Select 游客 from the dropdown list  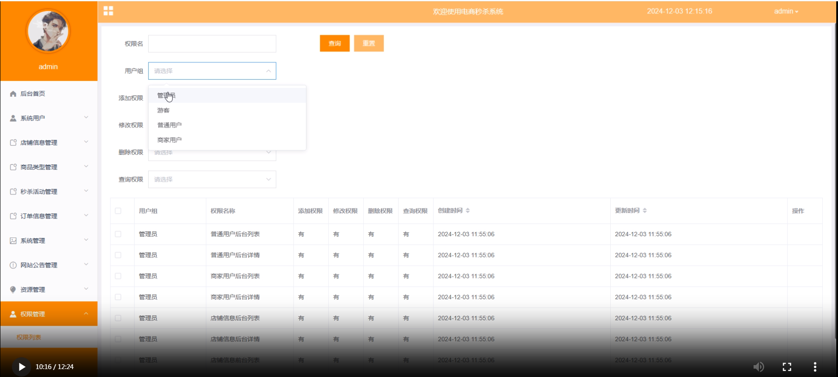[227, 110]
